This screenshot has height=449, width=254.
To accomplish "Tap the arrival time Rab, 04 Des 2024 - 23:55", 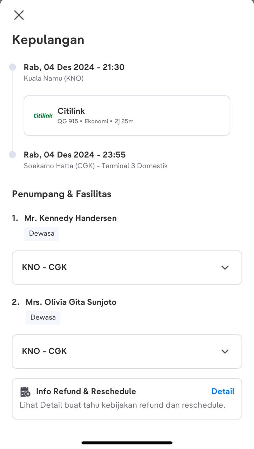I will 75,155.
